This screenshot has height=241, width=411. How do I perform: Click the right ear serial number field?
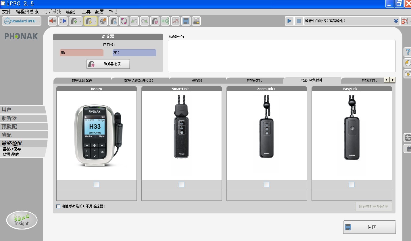click(82, 53)
